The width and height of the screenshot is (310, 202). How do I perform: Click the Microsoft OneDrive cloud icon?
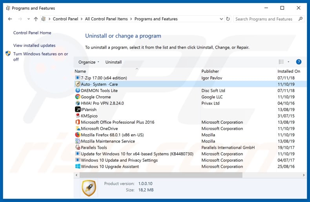[x=78, y=128]
